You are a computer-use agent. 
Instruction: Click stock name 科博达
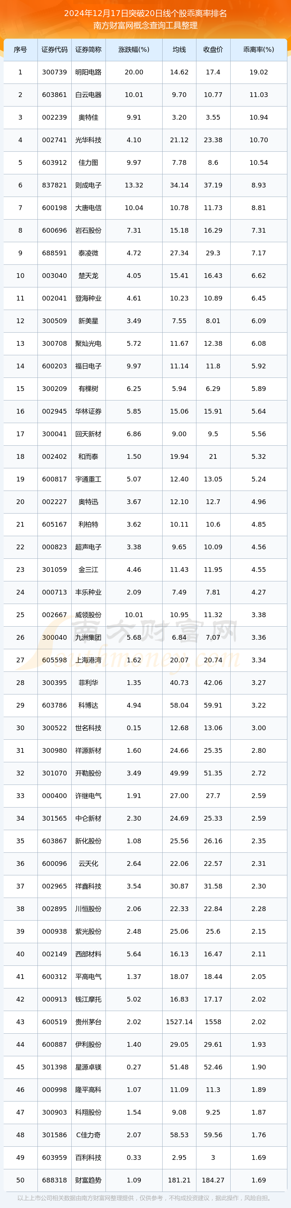click(x=88, y=705)
